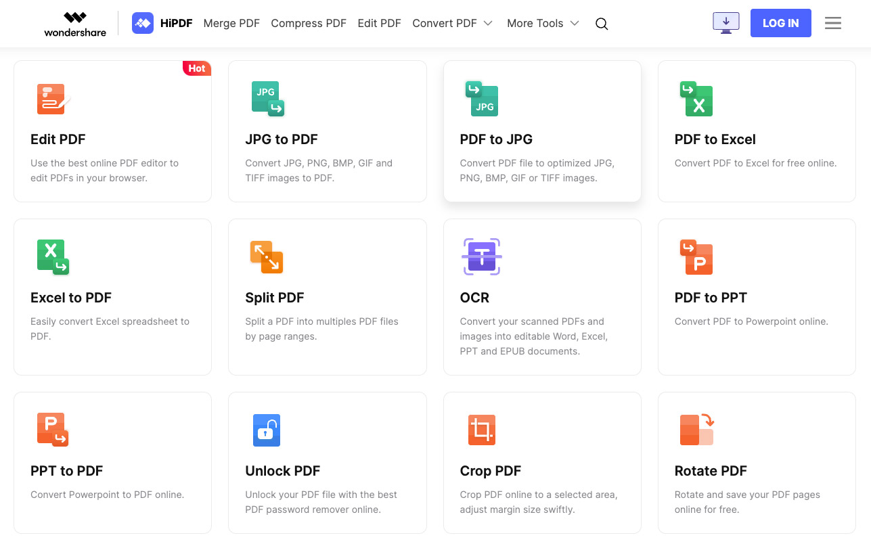871x544 pixels.
Task: Click 'Convert Powerpoint to PDF online' text
Action: 108,495
